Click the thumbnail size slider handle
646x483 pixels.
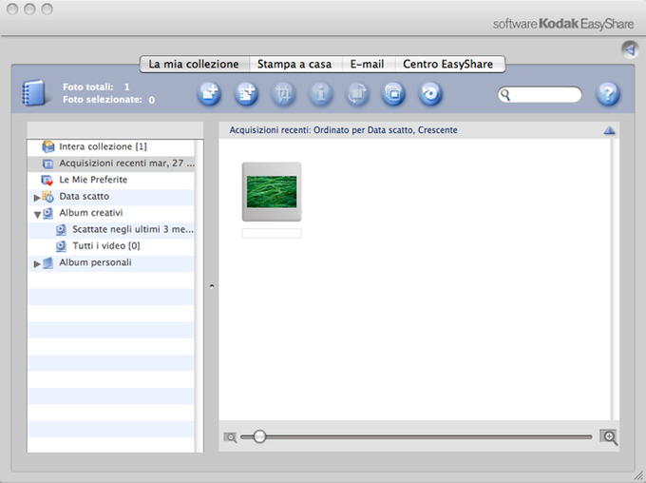coord(259,436)
